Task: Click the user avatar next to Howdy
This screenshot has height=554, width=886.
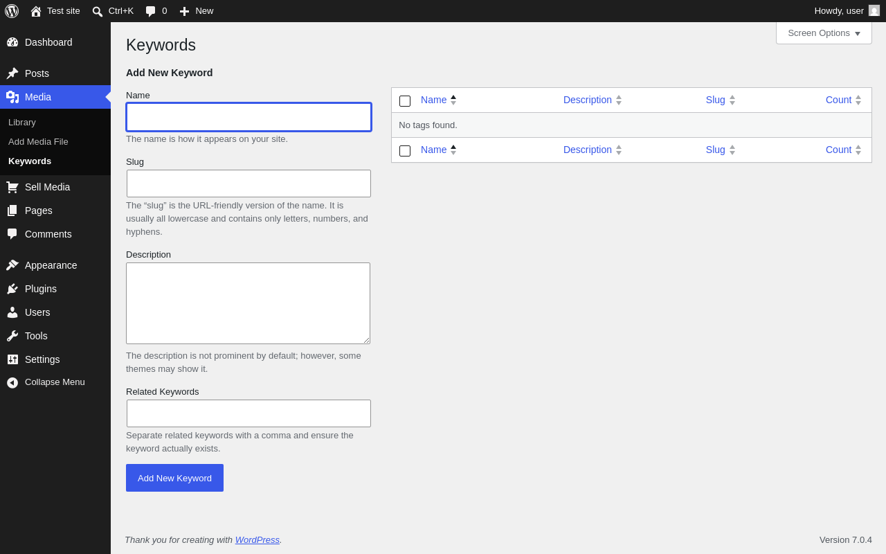Action: (x=874, y=10)
